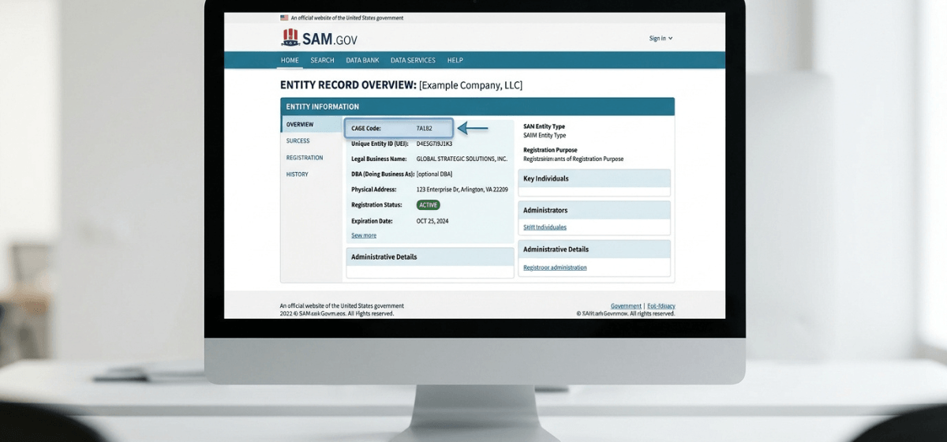Click the address 123 Enterprise Dr, Arlington
The image size is (947, 442).
point(462,189)
